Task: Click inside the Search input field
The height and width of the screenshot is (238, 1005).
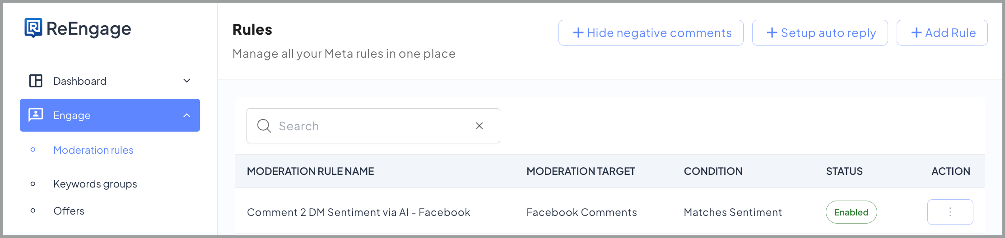Action: [373, 126]
